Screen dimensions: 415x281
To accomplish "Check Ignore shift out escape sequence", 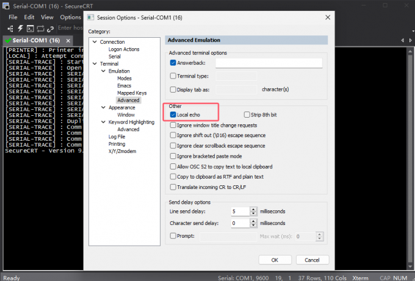I will point(173,135).
